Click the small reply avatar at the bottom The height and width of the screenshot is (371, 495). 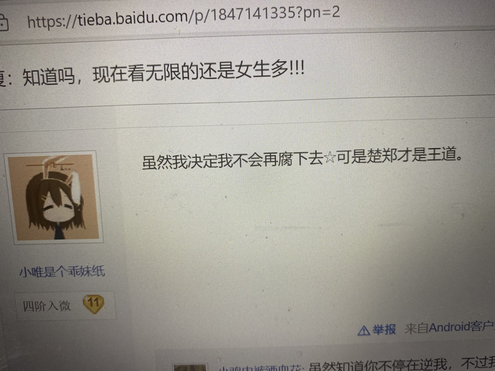point(189,367)
